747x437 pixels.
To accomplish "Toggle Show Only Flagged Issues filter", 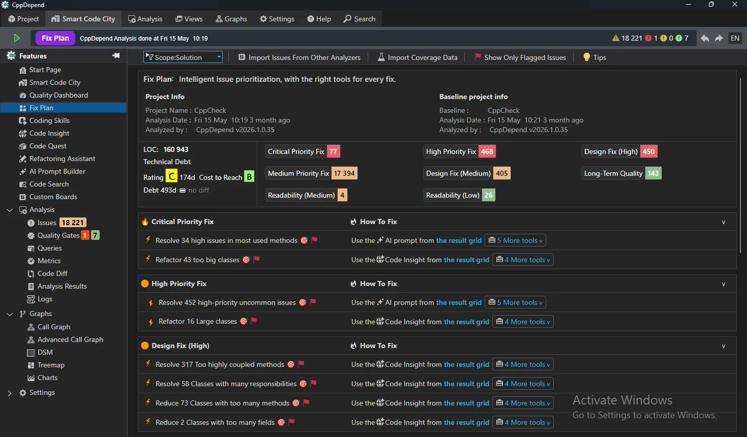I will pos(520,57).
